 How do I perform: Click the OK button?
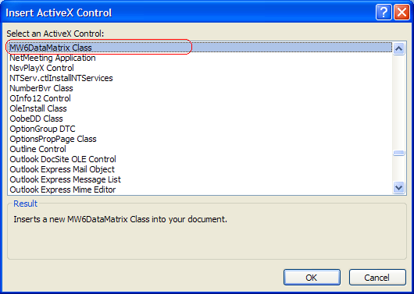tap(312, 277)
